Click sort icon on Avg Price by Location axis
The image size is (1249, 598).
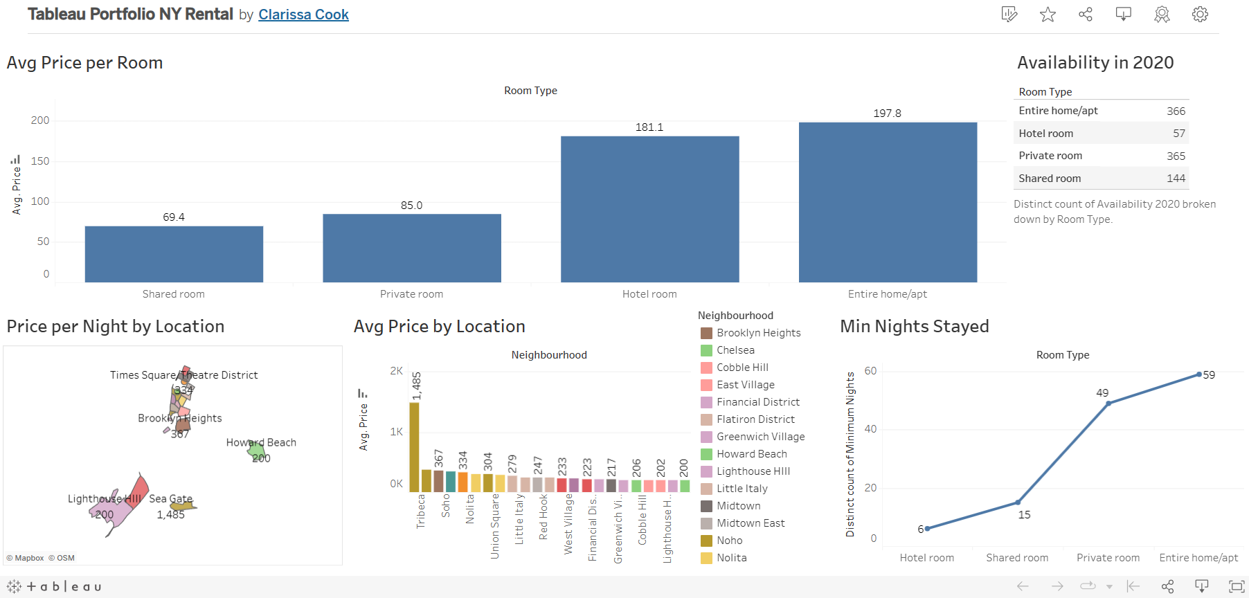362,393
